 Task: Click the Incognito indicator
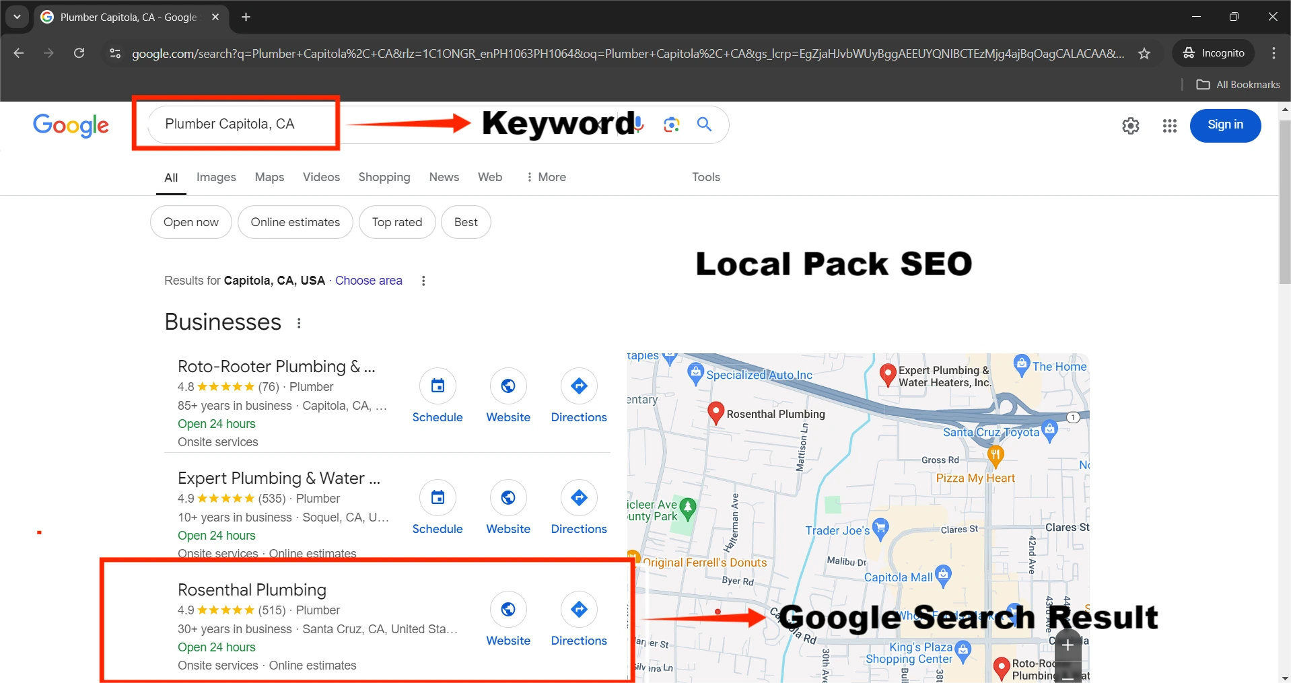pyautogui.click(x=1214, y=53)
